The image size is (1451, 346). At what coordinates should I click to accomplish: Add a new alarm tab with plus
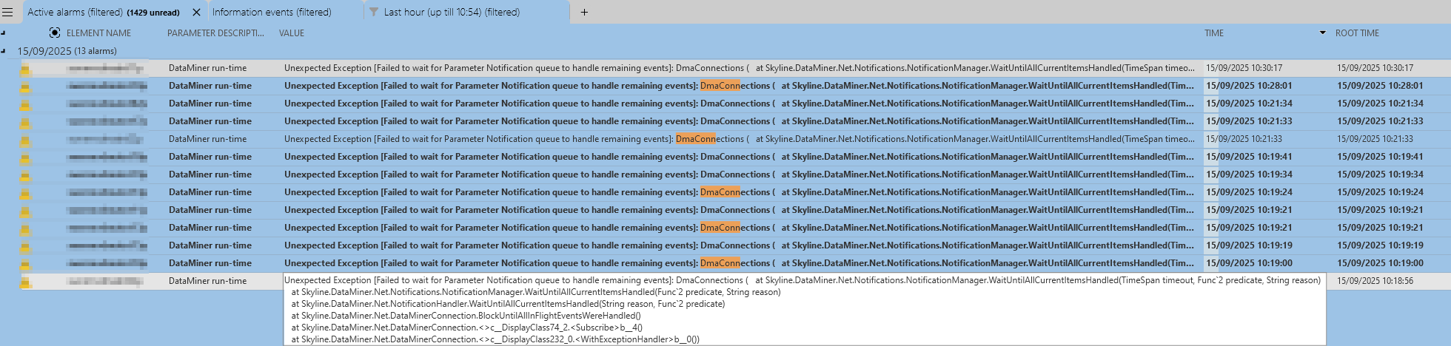point(584,12)
